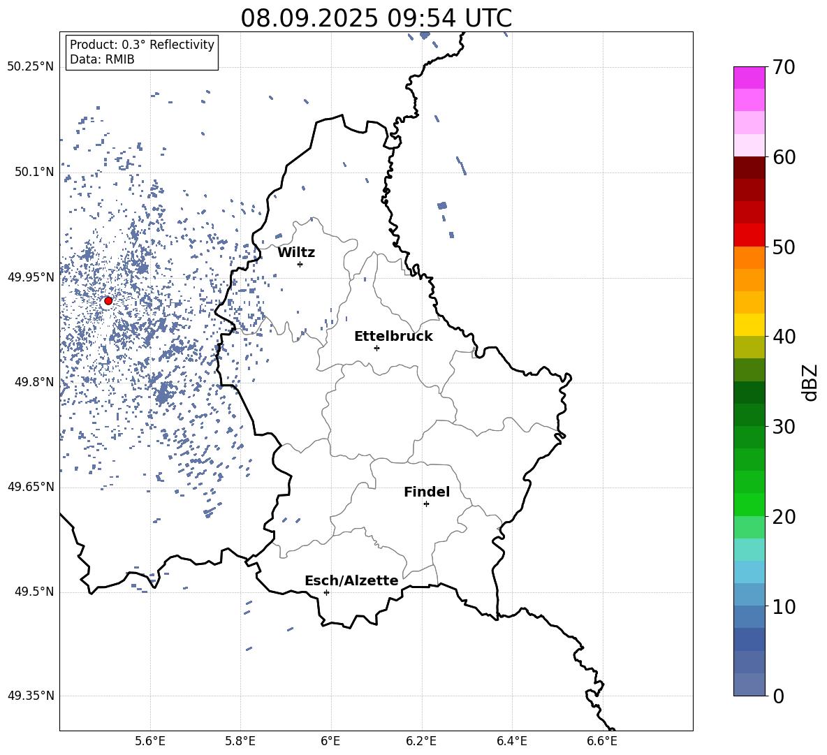Click the 49.8°N latitude label
The width and height of the screenshot is (827, 755).
point(34,382)
